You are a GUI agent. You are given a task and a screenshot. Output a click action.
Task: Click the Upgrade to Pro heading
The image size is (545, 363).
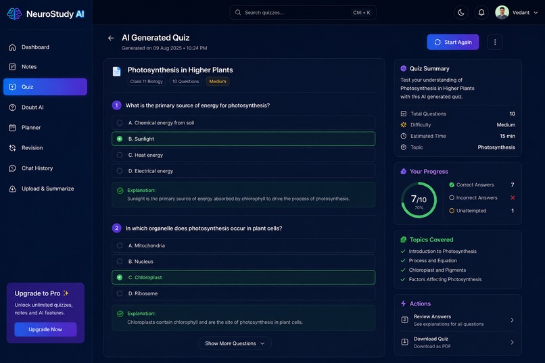(38, 293)
